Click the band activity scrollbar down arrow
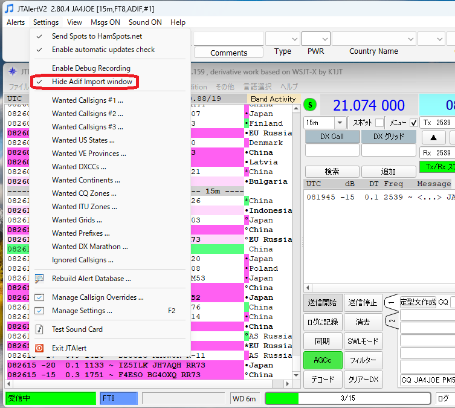The image size is (455, 408). 295,375
